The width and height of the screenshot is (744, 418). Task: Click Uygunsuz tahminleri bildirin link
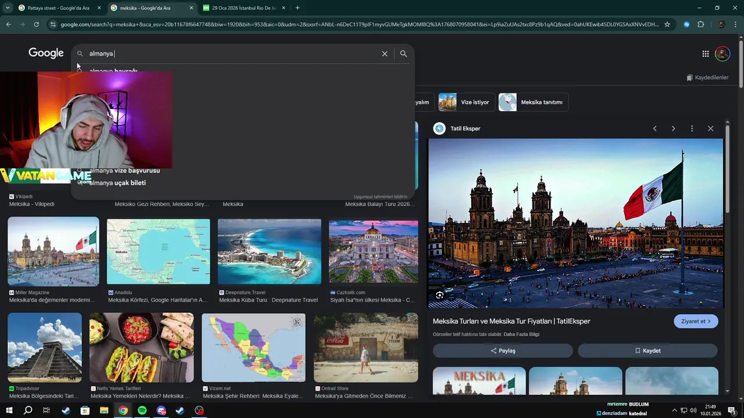point(380,197)
